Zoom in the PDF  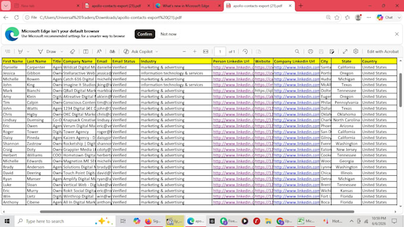coord(195,52)
